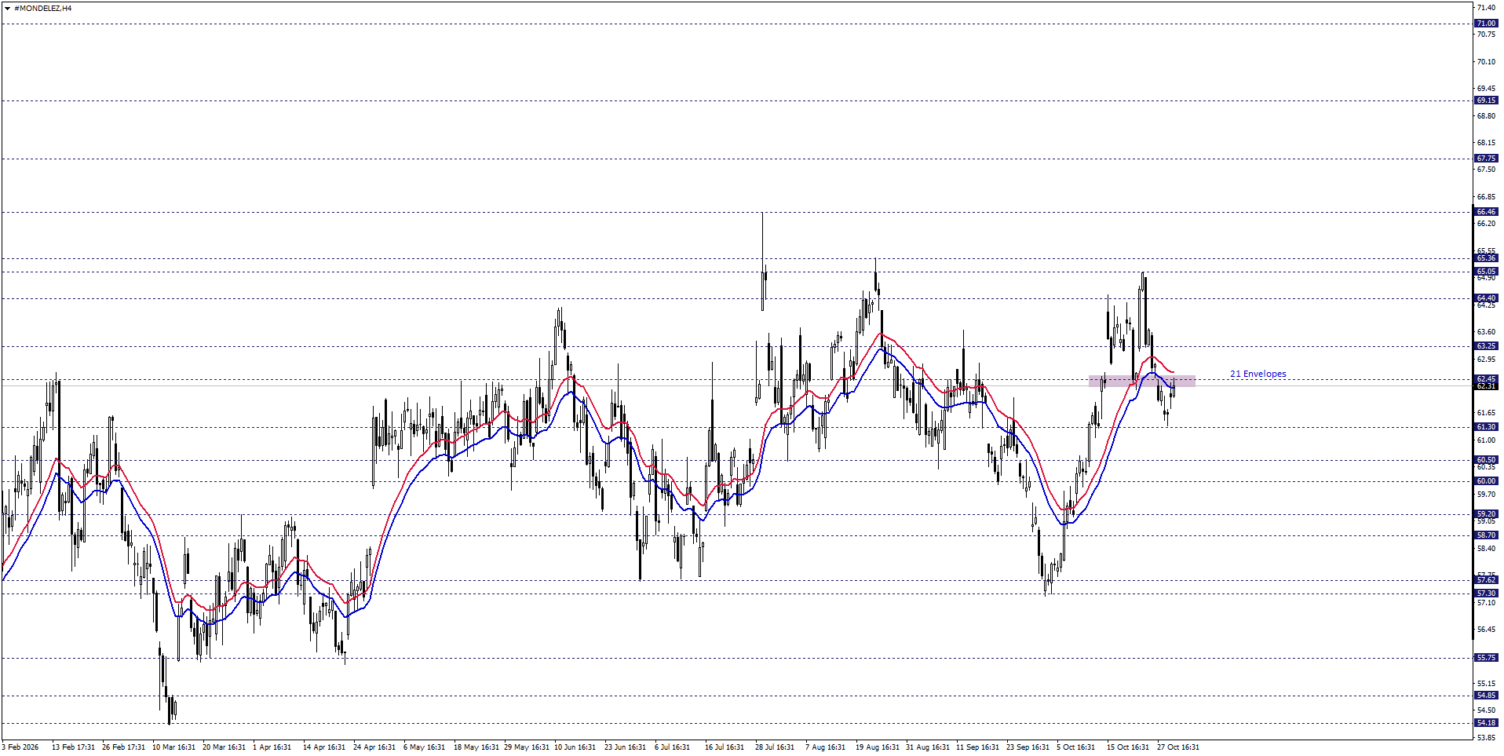Click the 63.25 price level tag
The width and height of the screenshot is (1504, 756).
1485,346
